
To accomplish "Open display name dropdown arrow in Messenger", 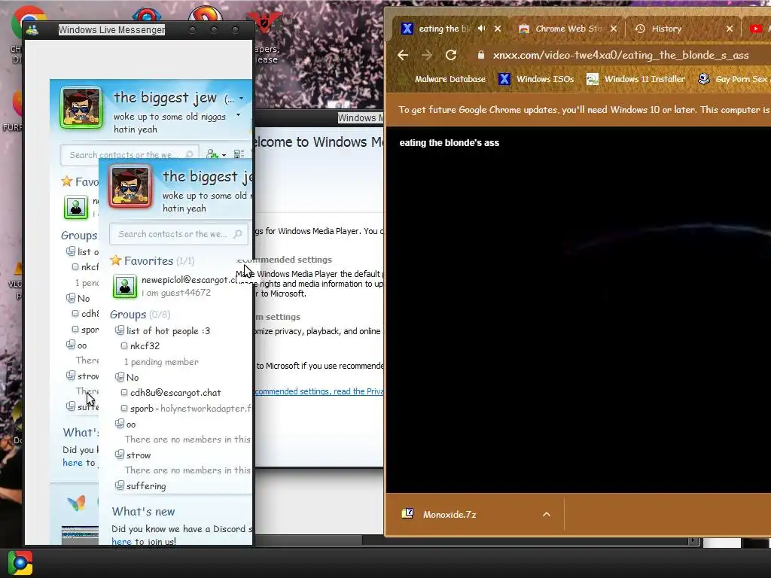I will point(241,99).
